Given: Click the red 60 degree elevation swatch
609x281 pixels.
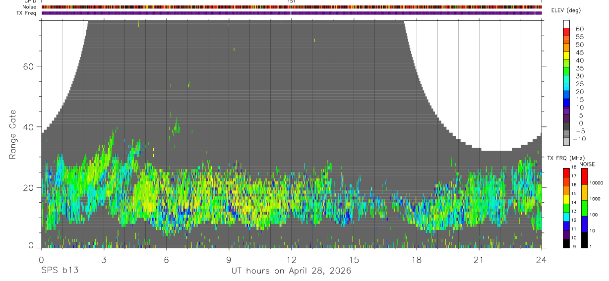Looking at the screenshot, I should tap(566, 29).
